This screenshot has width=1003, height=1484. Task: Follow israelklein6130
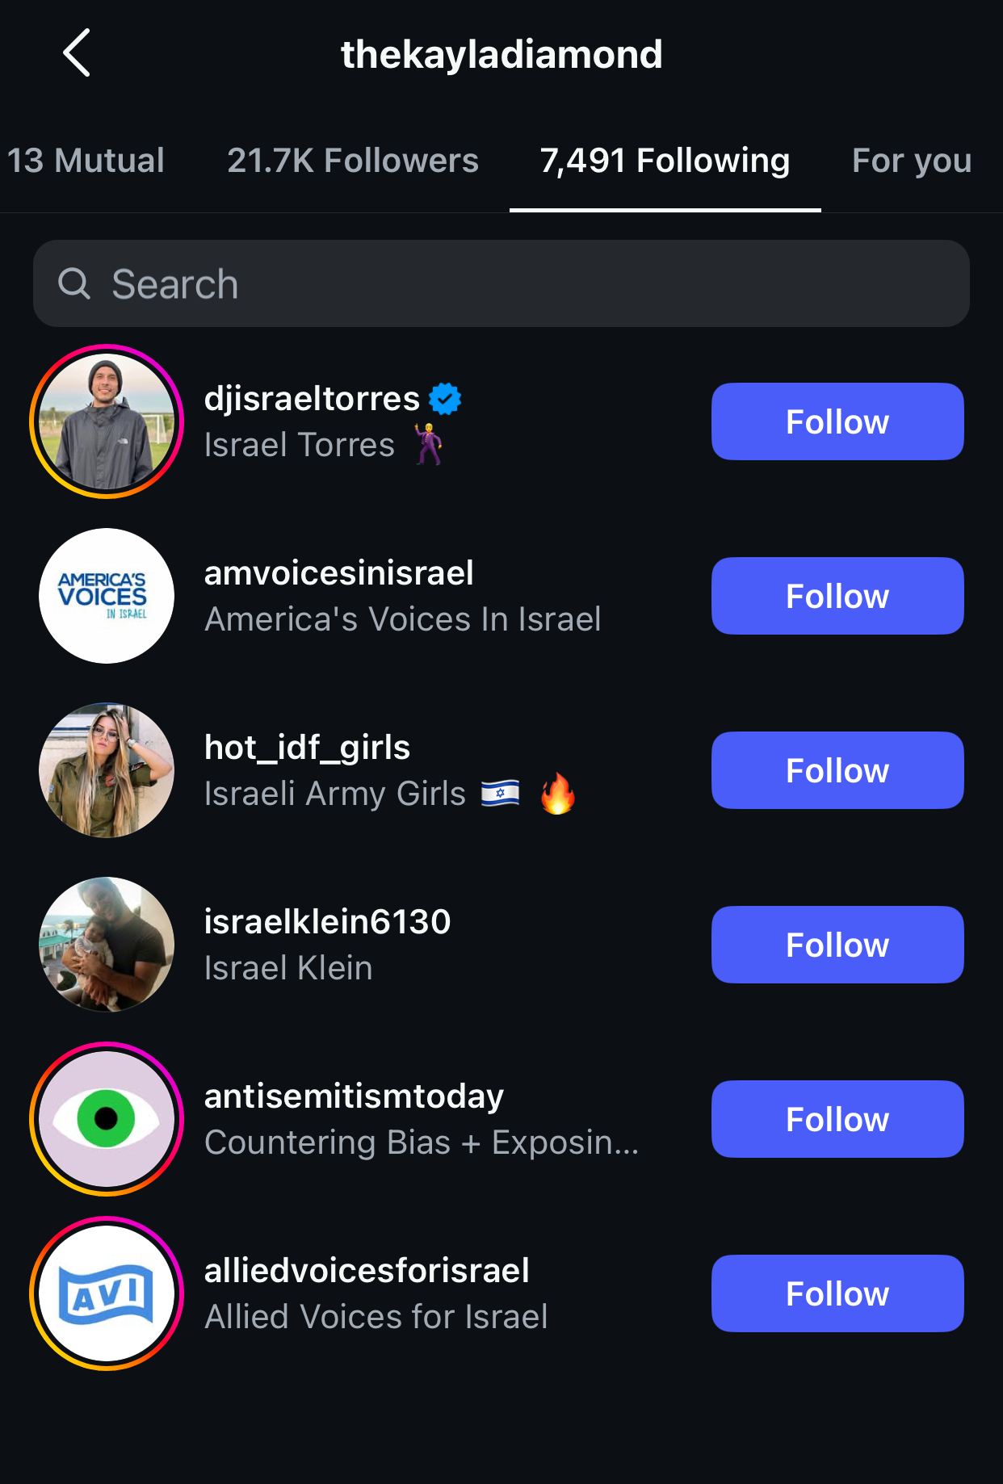point(837,945)
